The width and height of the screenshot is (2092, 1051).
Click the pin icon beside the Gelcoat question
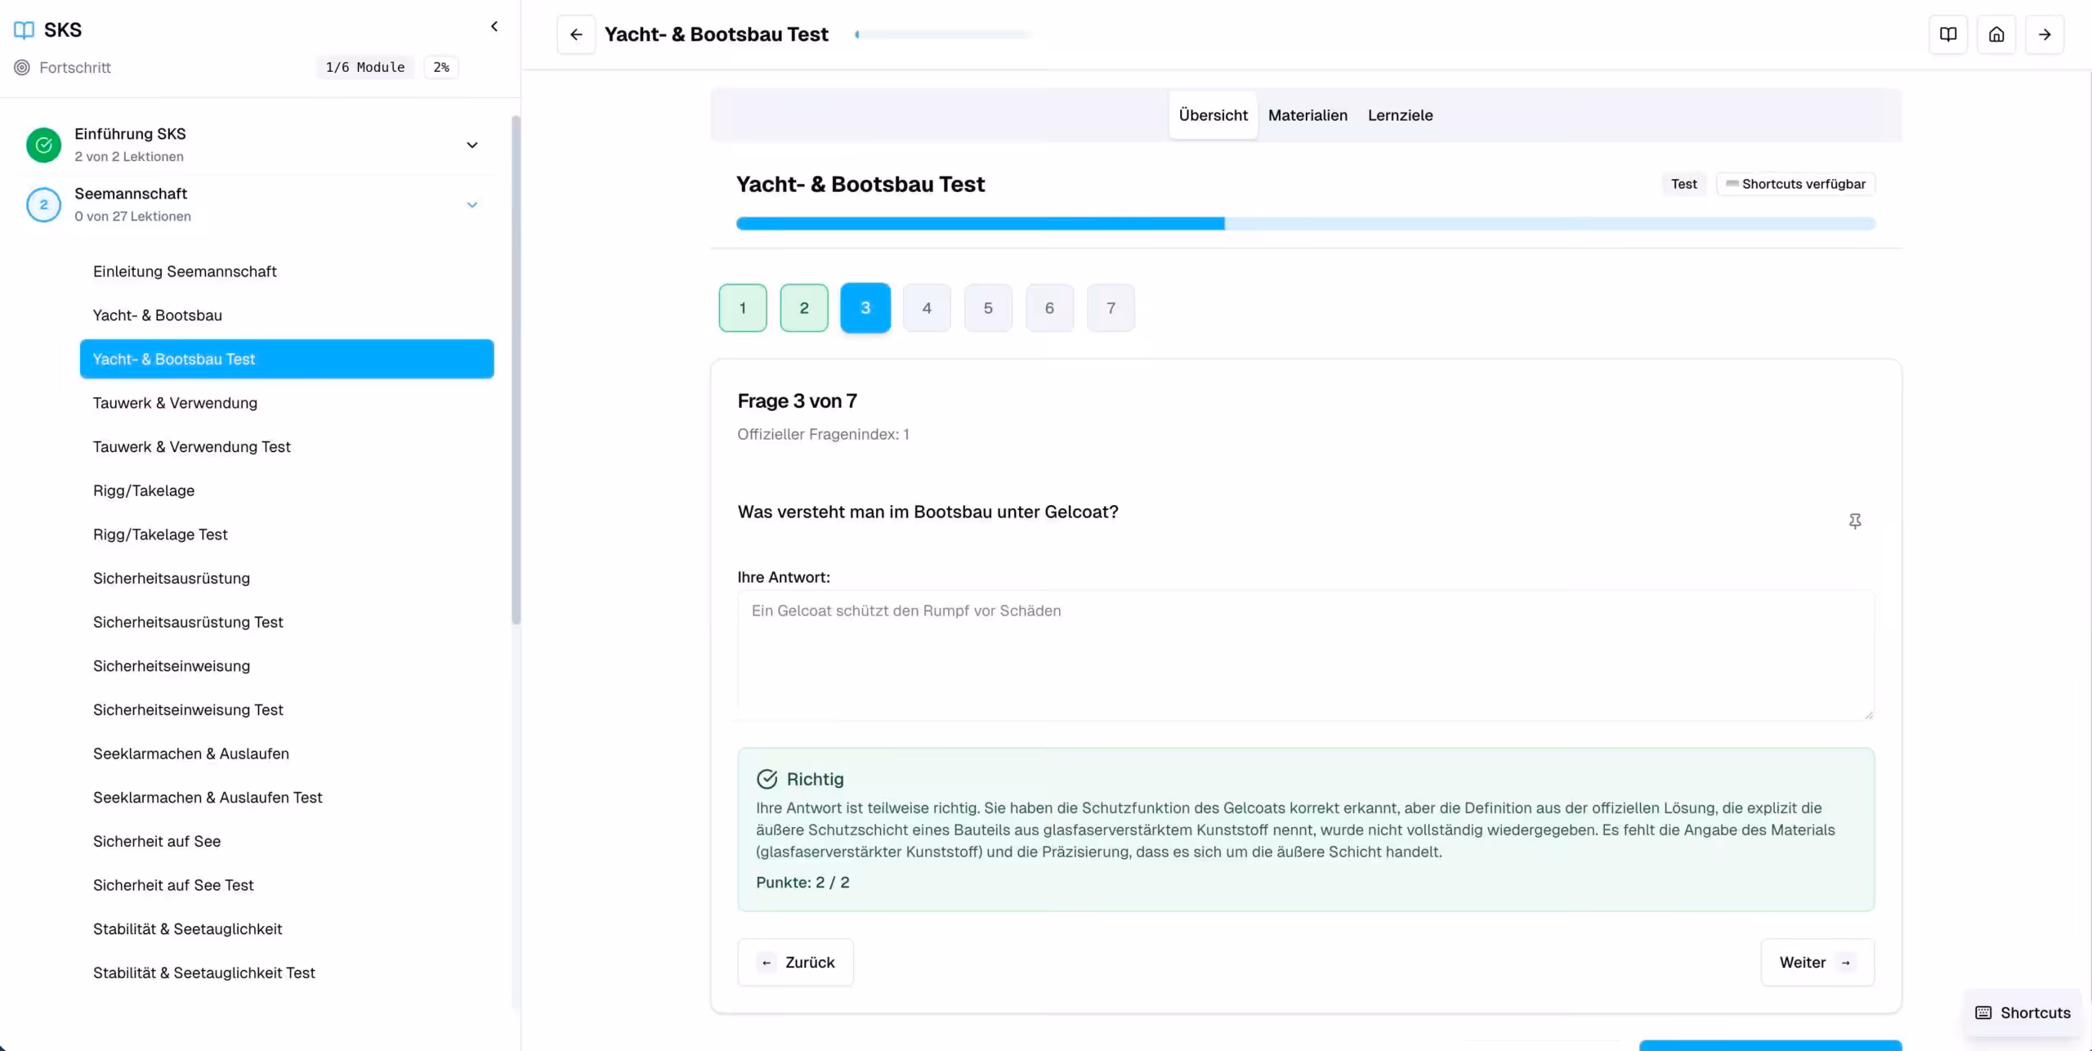(1855, 521)
